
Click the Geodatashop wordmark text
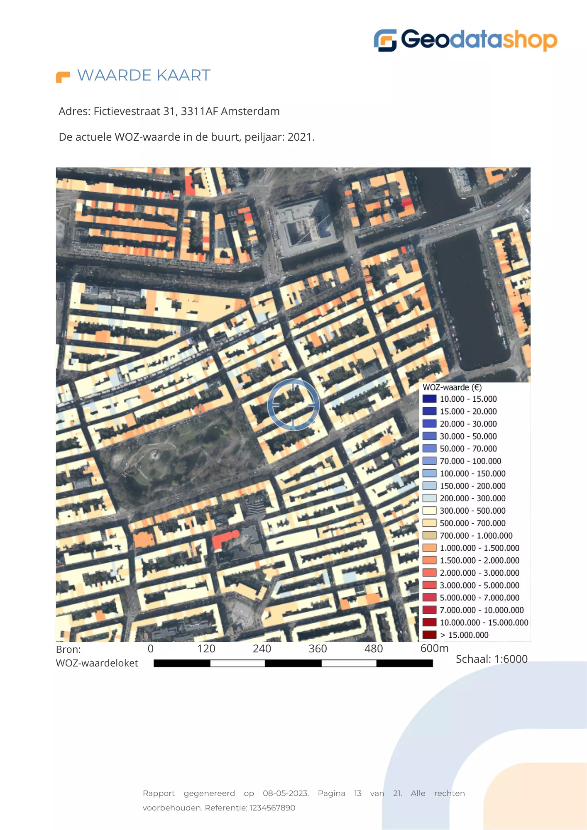[x=479, y=40]
